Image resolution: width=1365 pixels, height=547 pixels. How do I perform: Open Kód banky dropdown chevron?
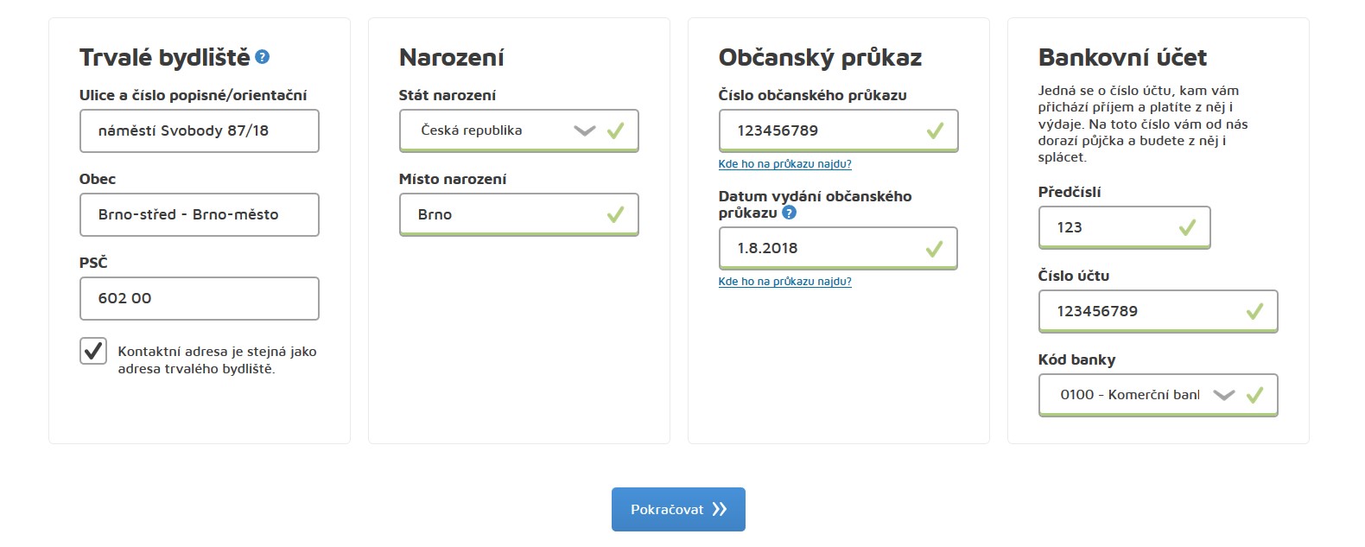tap(1224, 395)
